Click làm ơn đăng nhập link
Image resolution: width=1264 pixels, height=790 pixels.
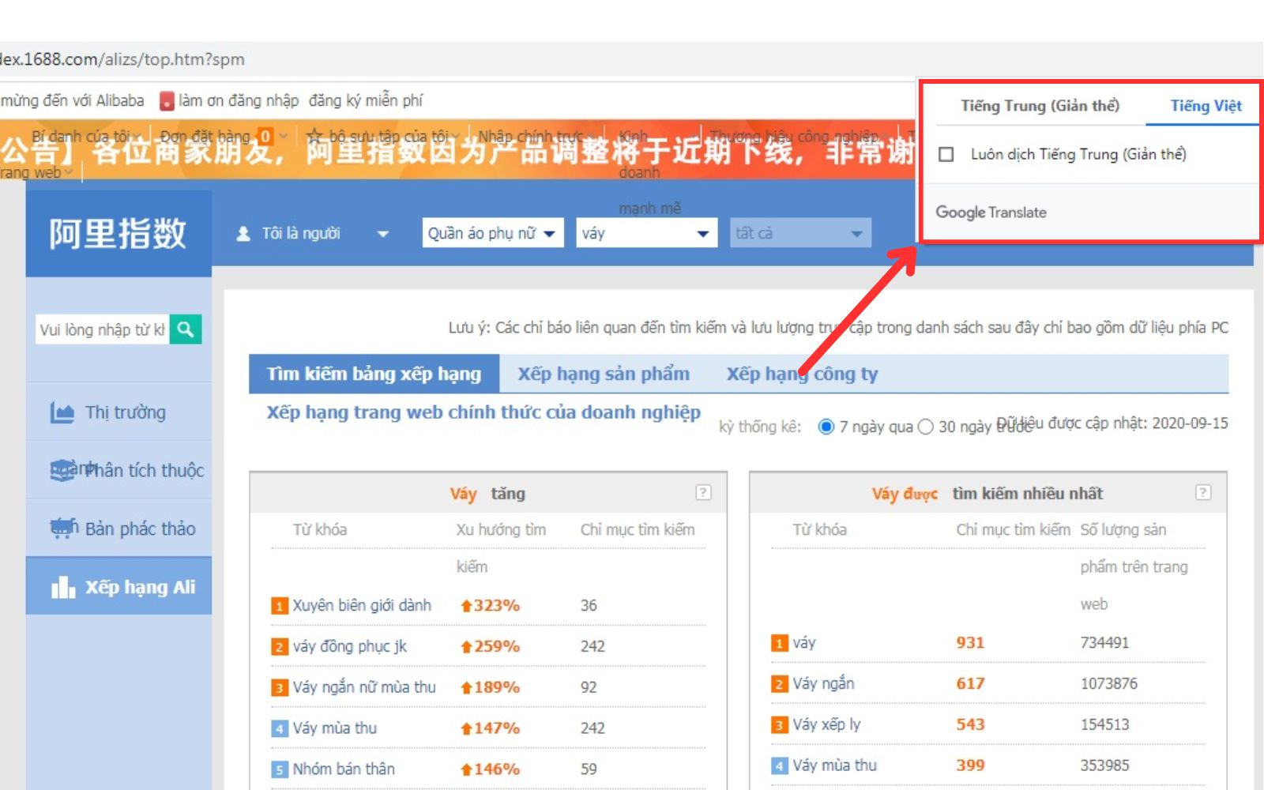pyautogui.click(x=239, y=100)
